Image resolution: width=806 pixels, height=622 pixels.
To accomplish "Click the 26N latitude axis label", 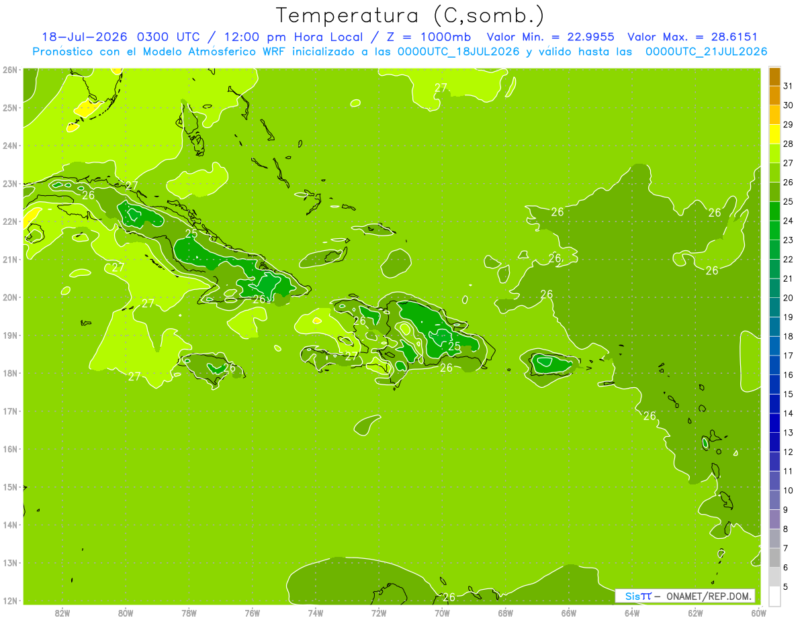I will point(9,70).
